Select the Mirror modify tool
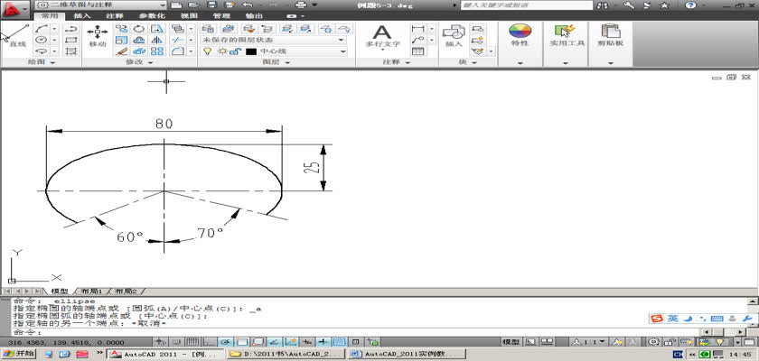This screenshot has height=361, width=759. tap(157, 40)
